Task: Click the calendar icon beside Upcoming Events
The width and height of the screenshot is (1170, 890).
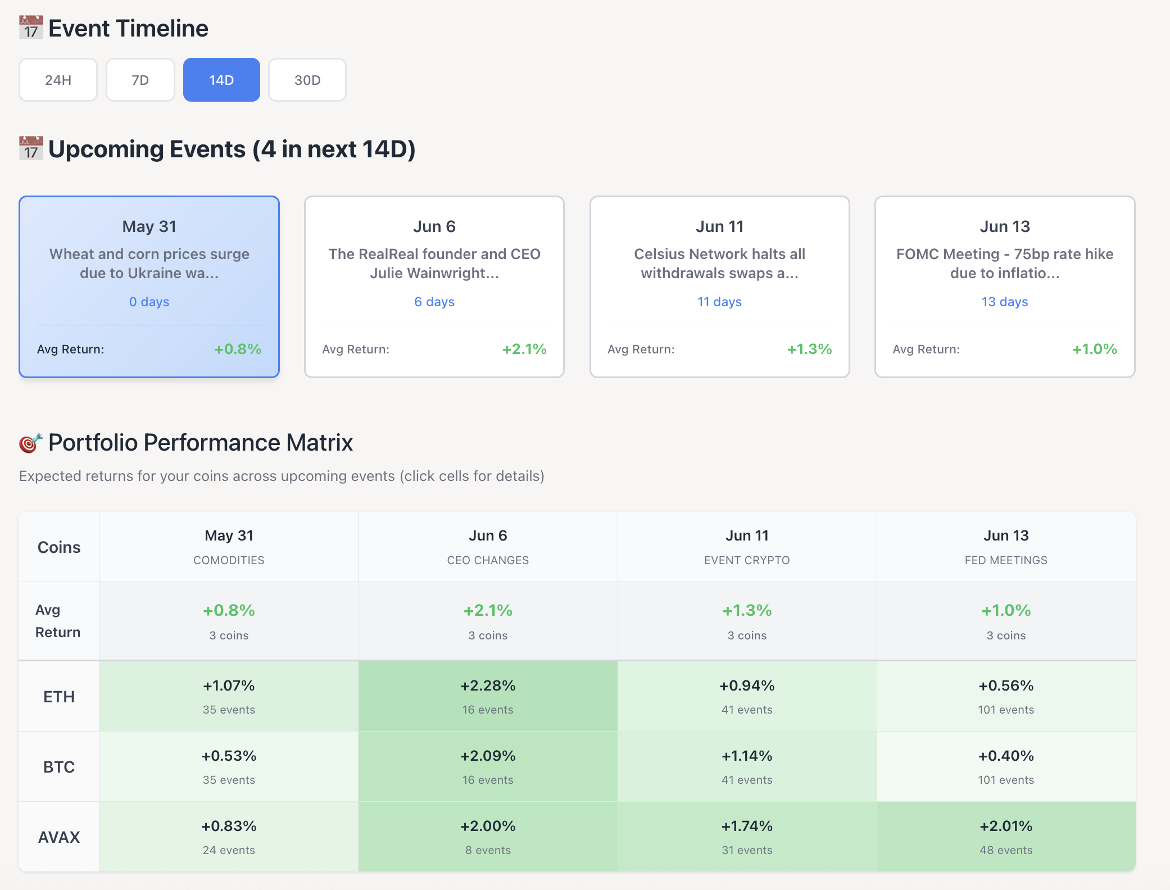Action: point(31,149)
